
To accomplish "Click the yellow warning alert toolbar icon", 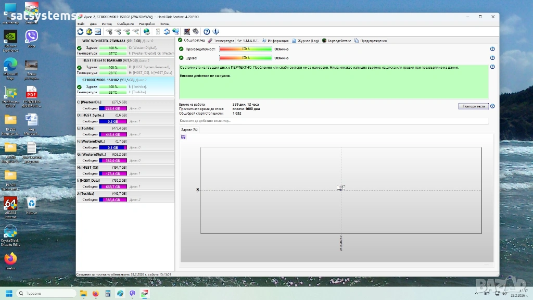I will [89, 32].
